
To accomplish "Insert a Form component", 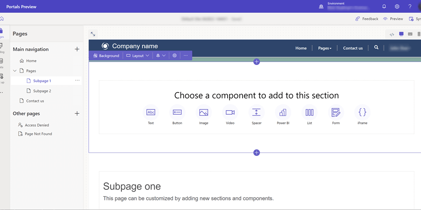I will [336, 112].
